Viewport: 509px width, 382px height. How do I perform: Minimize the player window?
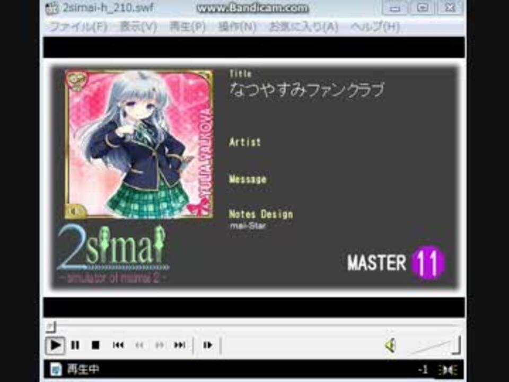click(x=394, y=8)
